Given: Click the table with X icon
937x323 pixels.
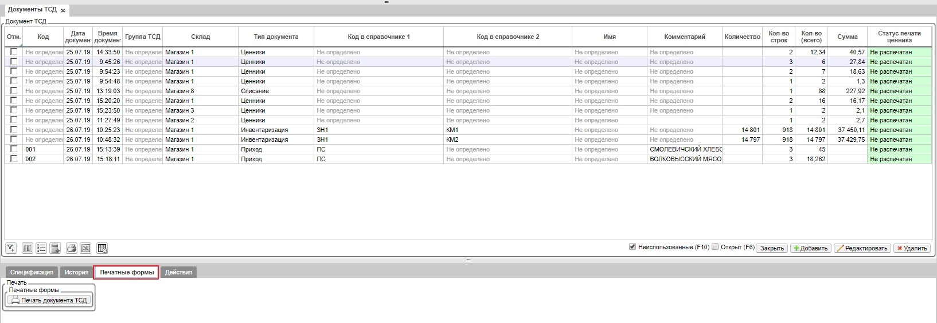Looking at the screenshot, I should point(102,248).
